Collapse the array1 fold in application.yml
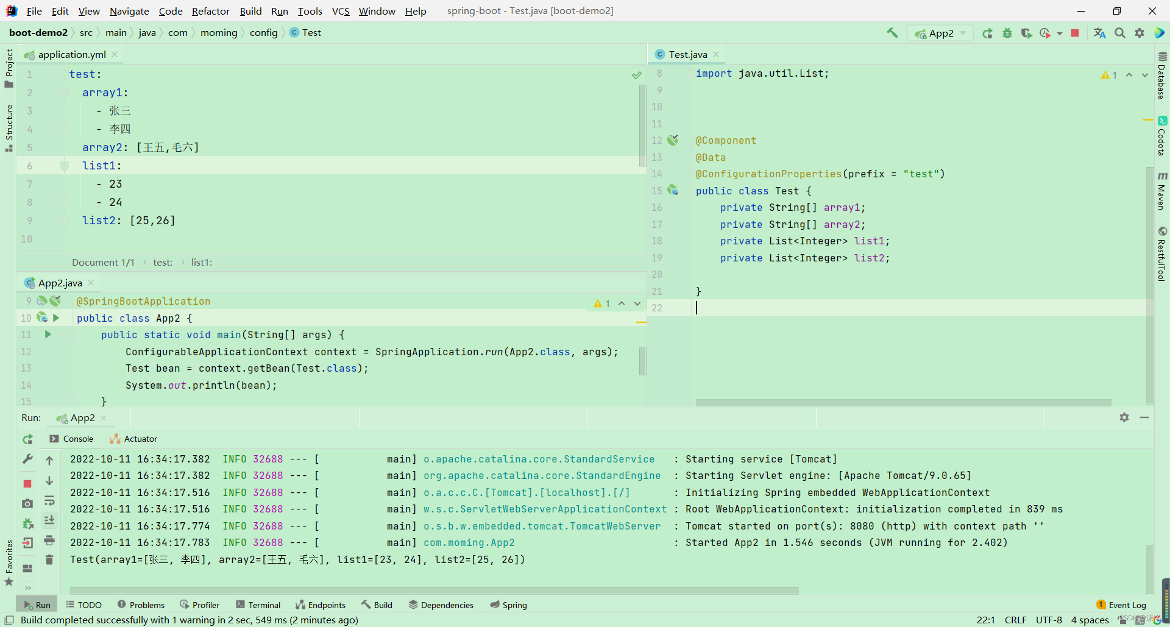The height and width of the screenshot is (627, 1170). point(65,93)
